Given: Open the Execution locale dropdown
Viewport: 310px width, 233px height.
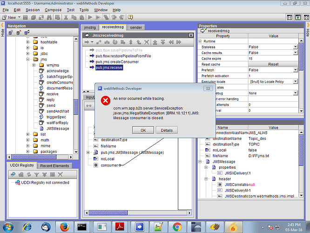Looking at the screenshot, I should [x=295, y=82].
